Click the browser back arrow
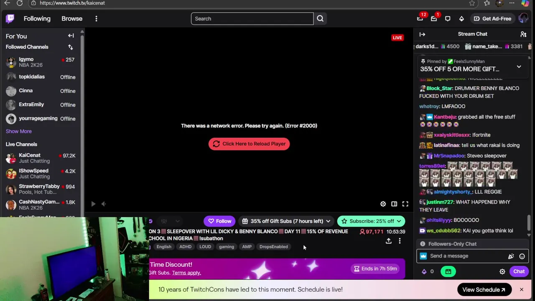 point(7,3)
